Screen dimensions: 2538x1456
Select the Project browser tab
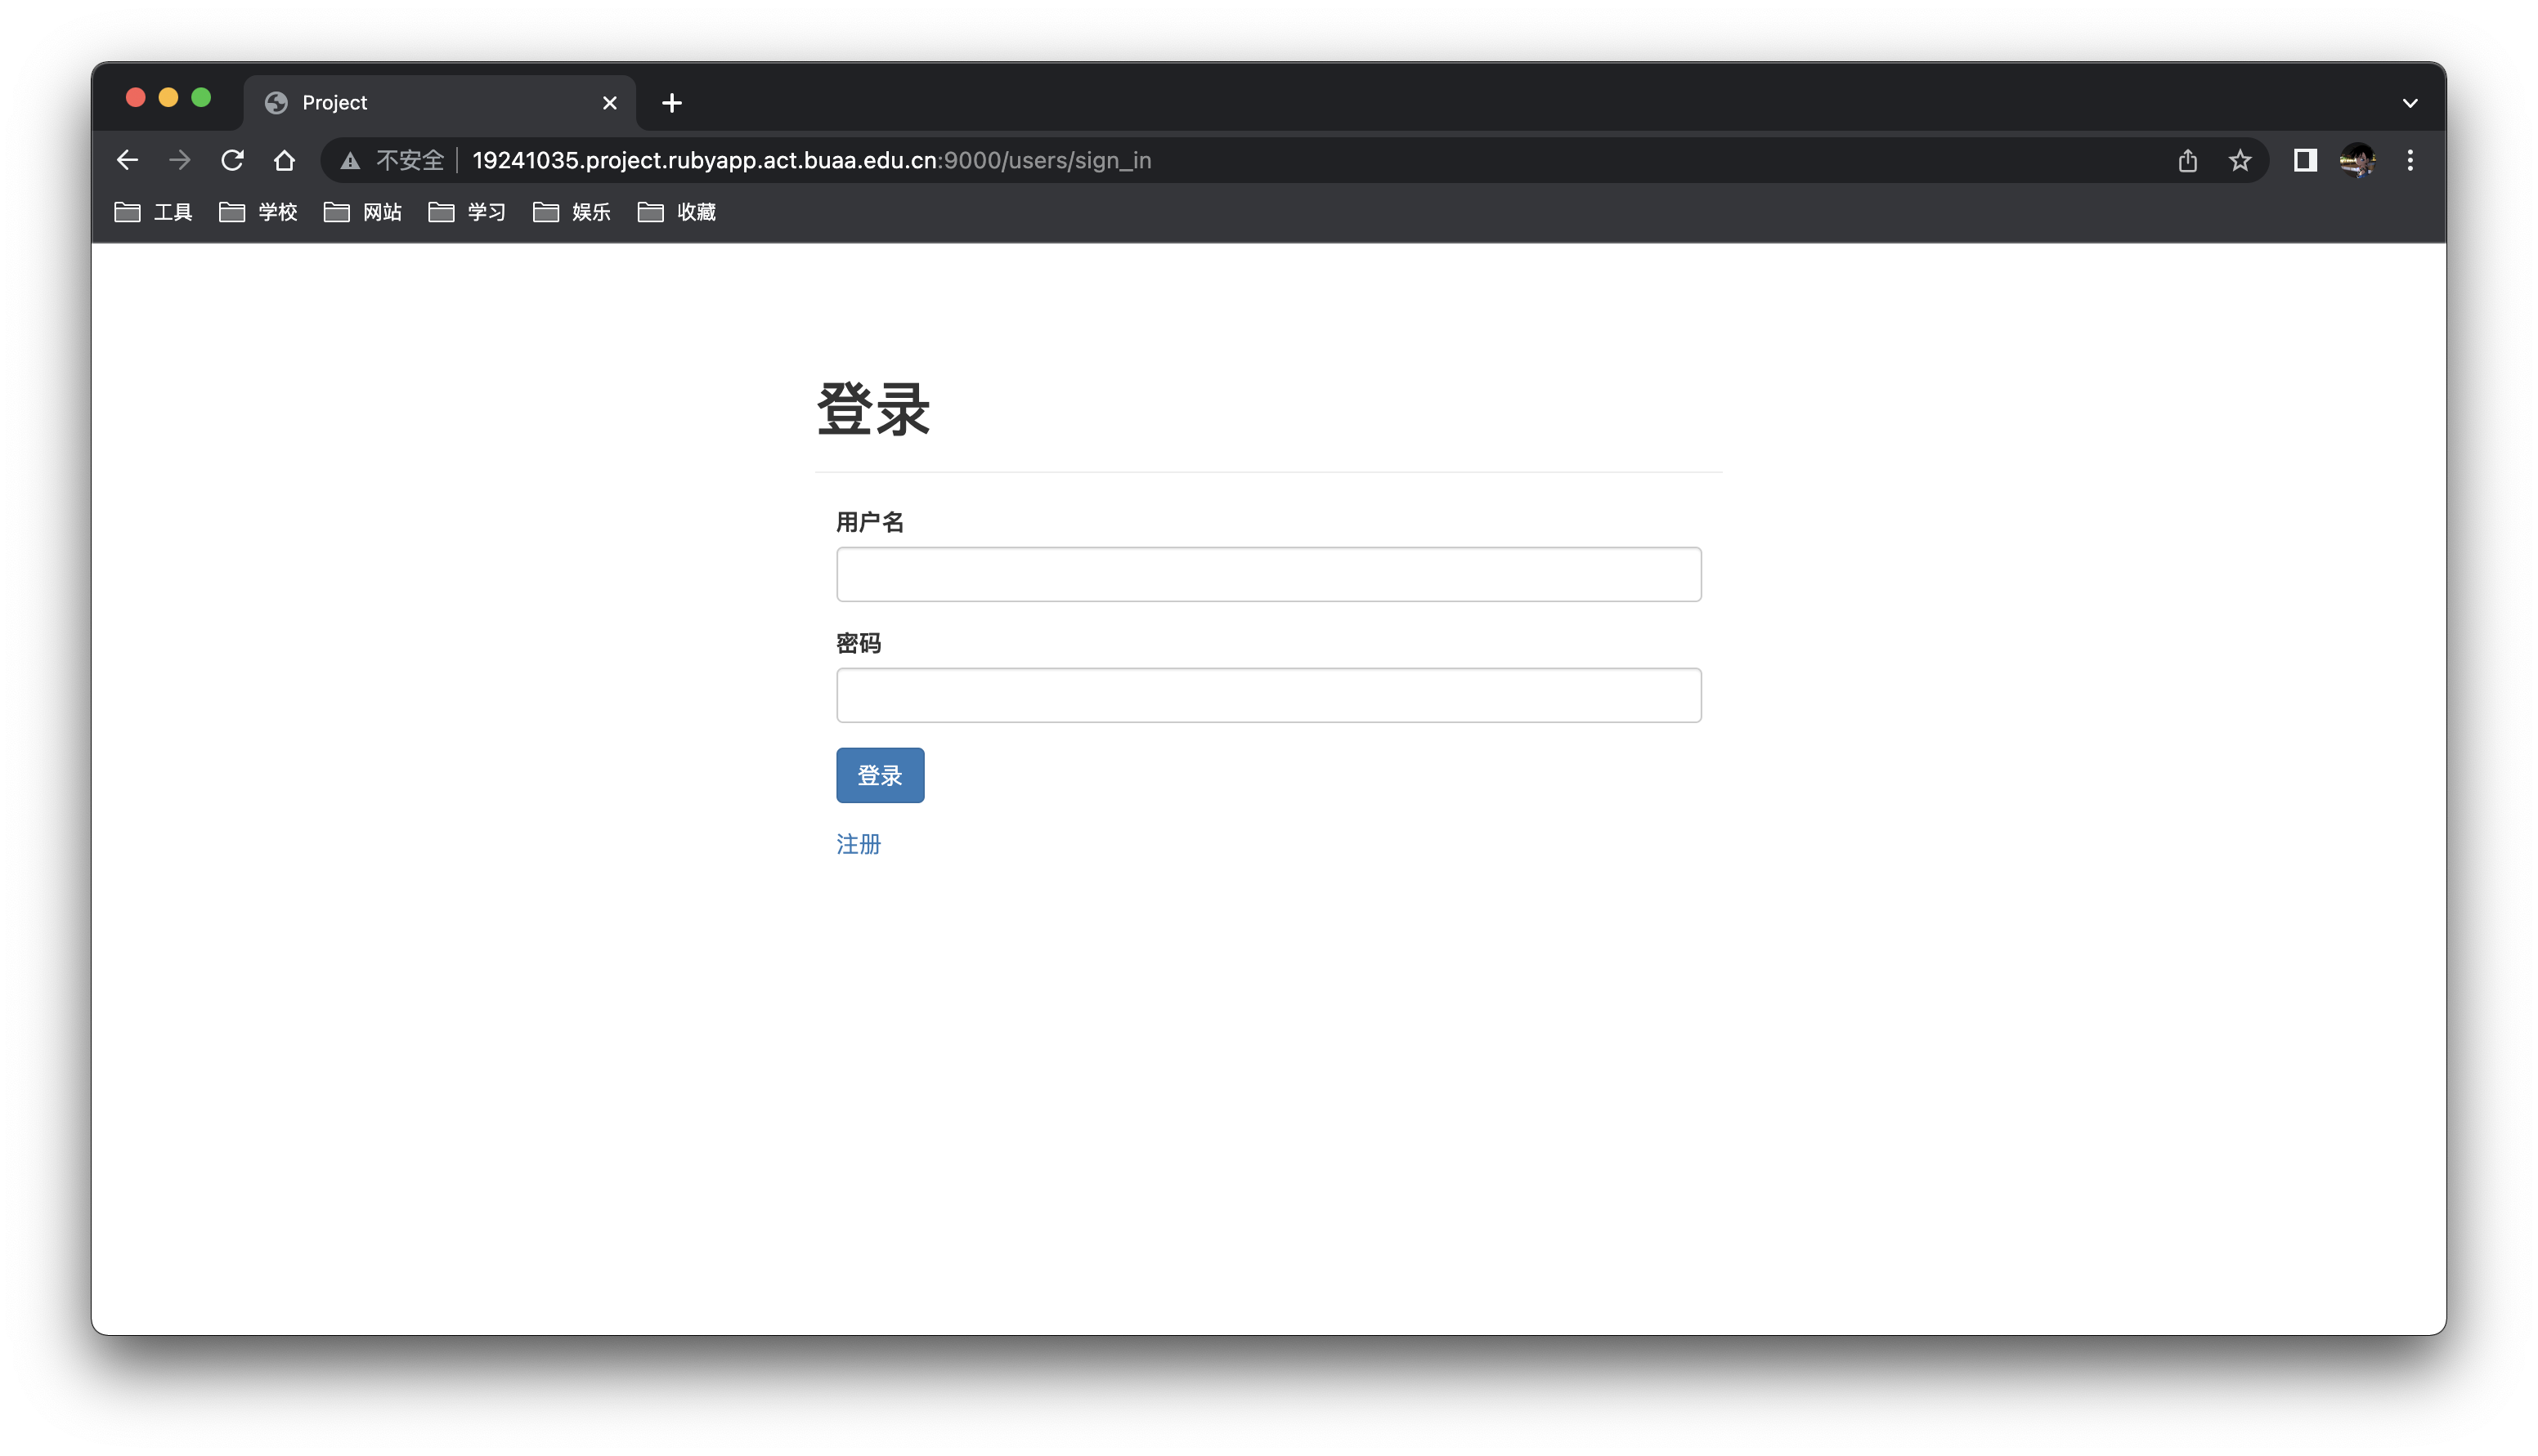coord(439,103)
